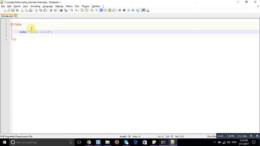Click the Open file toolbar icon
This screenshot has width=260, height=146.
[x=9, y=11]
